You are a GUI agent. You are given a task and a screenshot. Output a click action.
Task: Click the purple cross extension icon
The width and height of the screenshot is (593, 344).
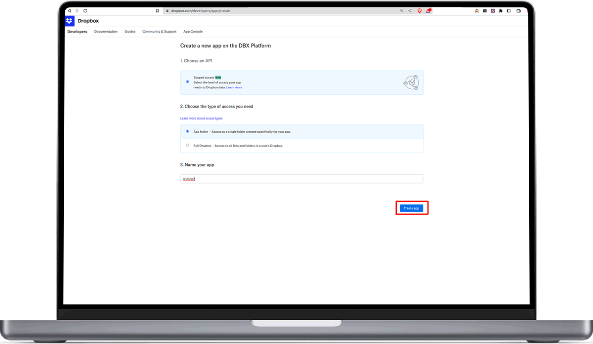coord(493,10)
